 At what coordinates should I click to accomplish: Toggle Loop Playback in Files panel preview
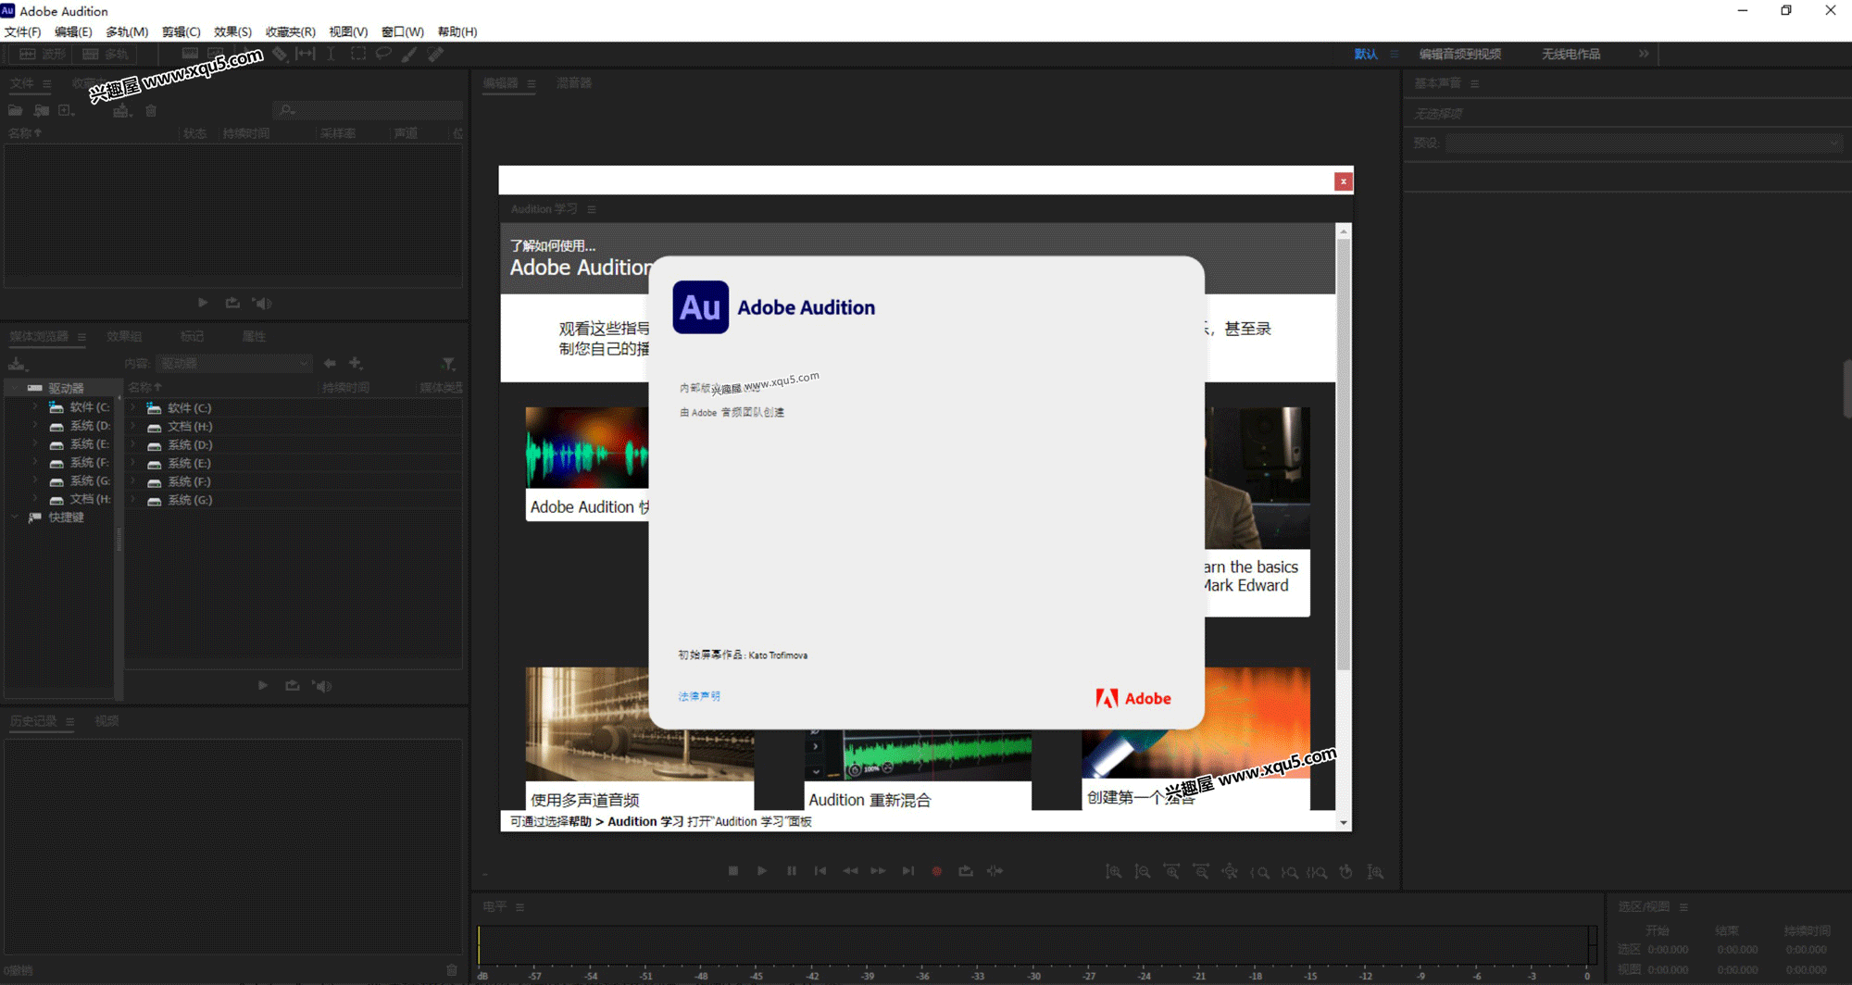(232, 303)
